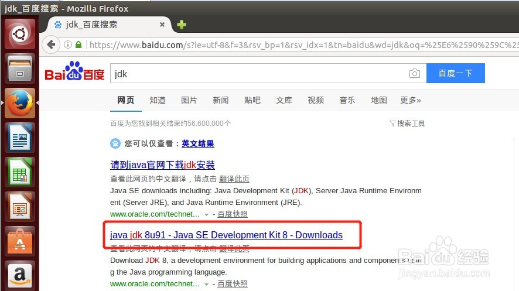Screen dimensions: 519x291
Task: Go back with the browser back arrow
Action: point(51,44)
